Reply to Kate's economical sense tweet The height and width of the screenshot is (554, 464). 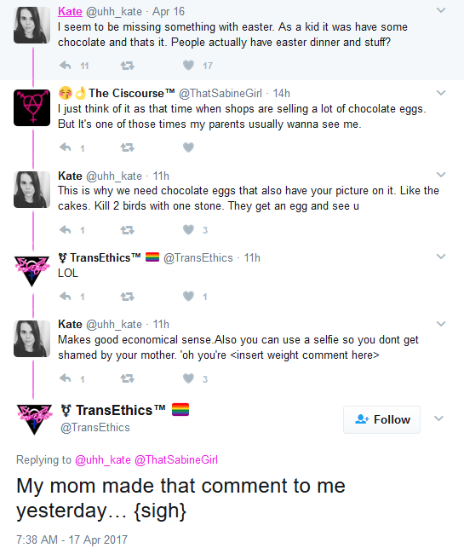[66, 378]
